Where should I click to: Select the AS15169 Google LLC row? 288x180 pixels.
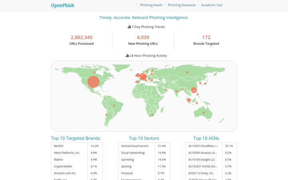pyautogui.click(x=211, y=160)
